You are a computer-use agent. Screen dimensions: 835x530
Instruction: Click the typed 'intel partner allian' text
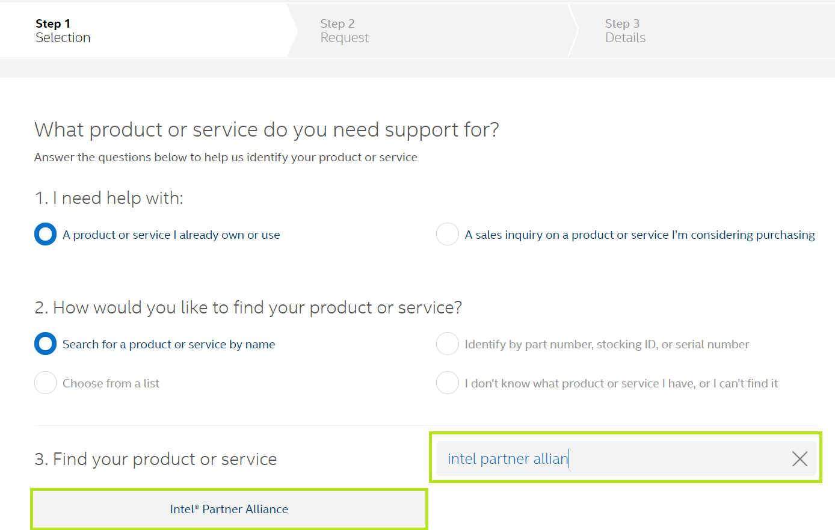pos(507,459)
